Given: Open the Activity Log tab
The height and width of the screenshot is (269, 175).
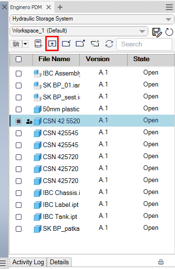Looking at the screenshot, I should point(28,262).
